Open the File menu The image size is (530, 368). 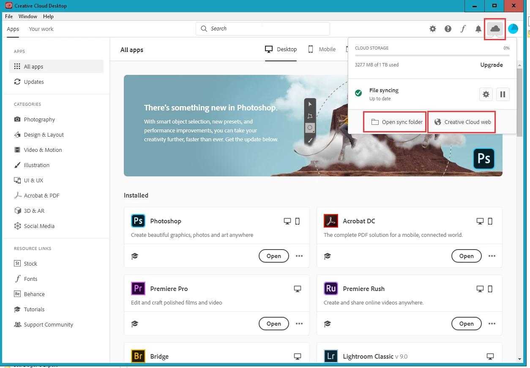(x=9, y=16)
